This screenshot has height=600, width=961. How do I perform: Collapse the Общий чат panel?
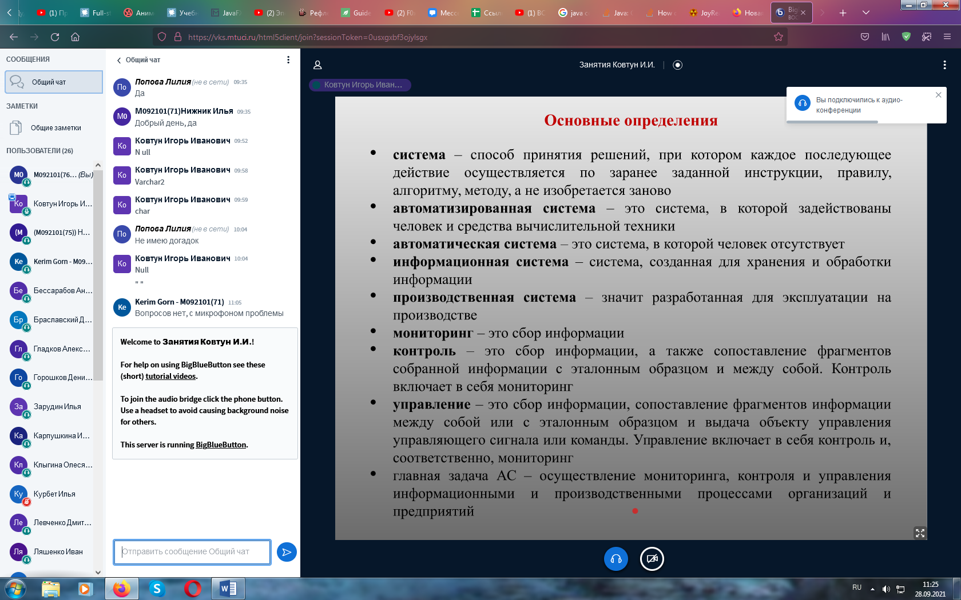138,60
